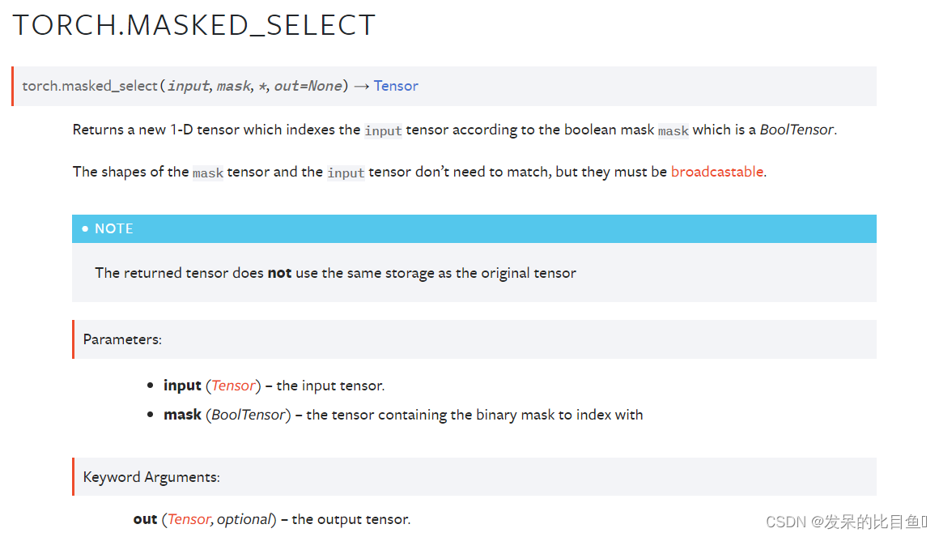This screenshot has height=537, width=939.
Task: Click the red Tensor link beside input
Action: pos(234,386)
